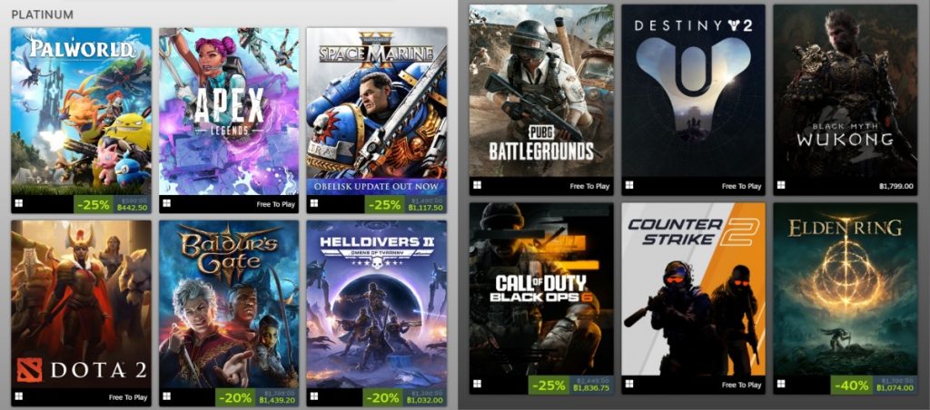This screenshot has width=930, height=410.
Task: Click the -20% discount on Helldivers II
Action: [383, 397]
